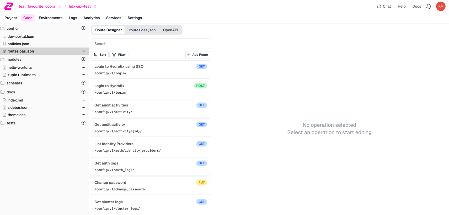Open the theme.css file

tap(17, 115)
